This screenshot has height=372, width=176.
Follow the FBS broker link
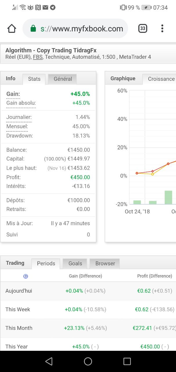38,57
